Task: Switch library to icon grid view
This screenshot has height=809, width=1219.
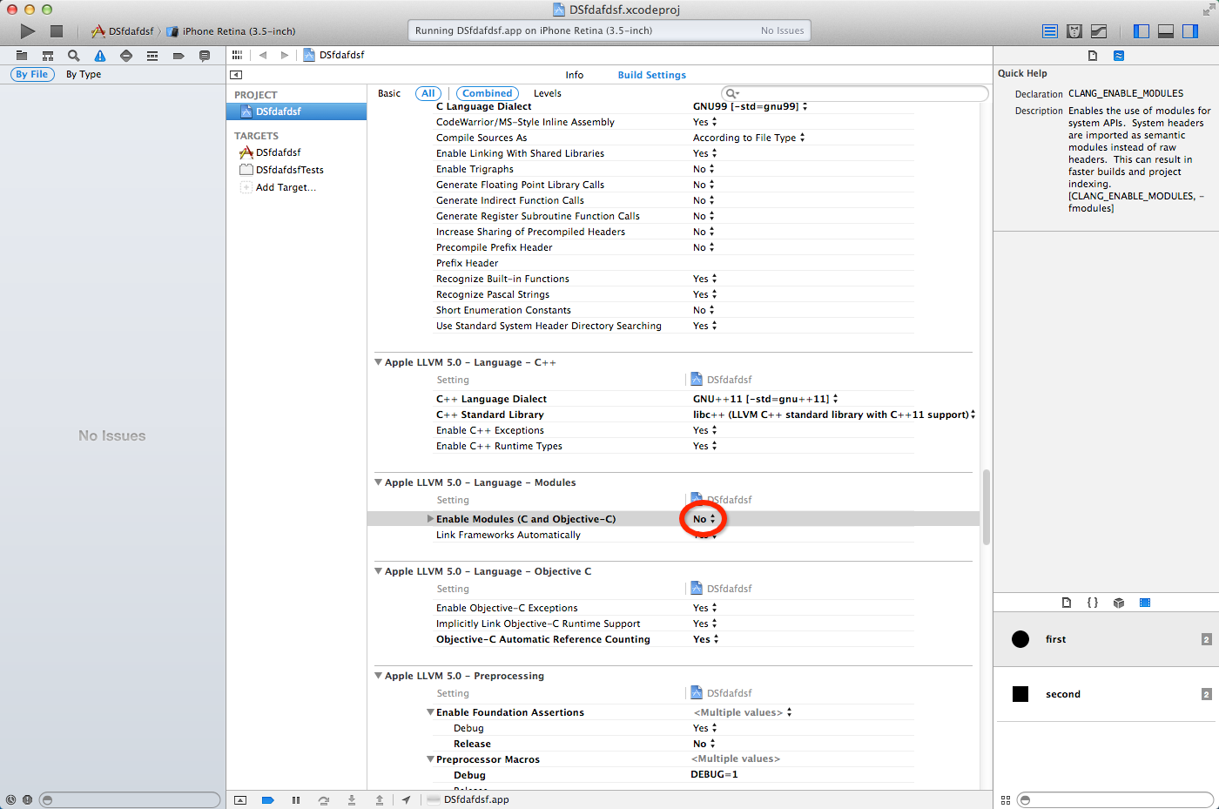Action: (1006, 799)
